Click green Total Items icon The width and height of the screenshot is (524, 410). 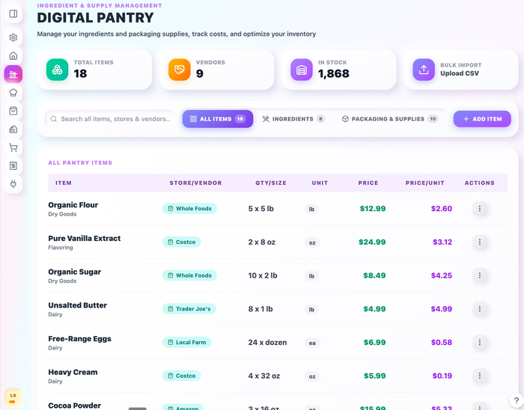tap(57, 70)
